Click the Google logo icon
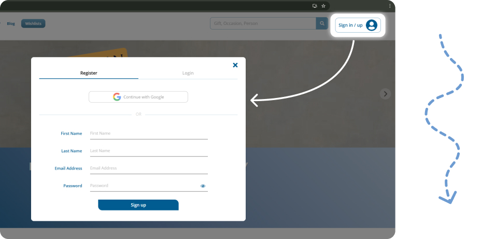The height and width of the screenshot is (239, 481). point(117,97)
